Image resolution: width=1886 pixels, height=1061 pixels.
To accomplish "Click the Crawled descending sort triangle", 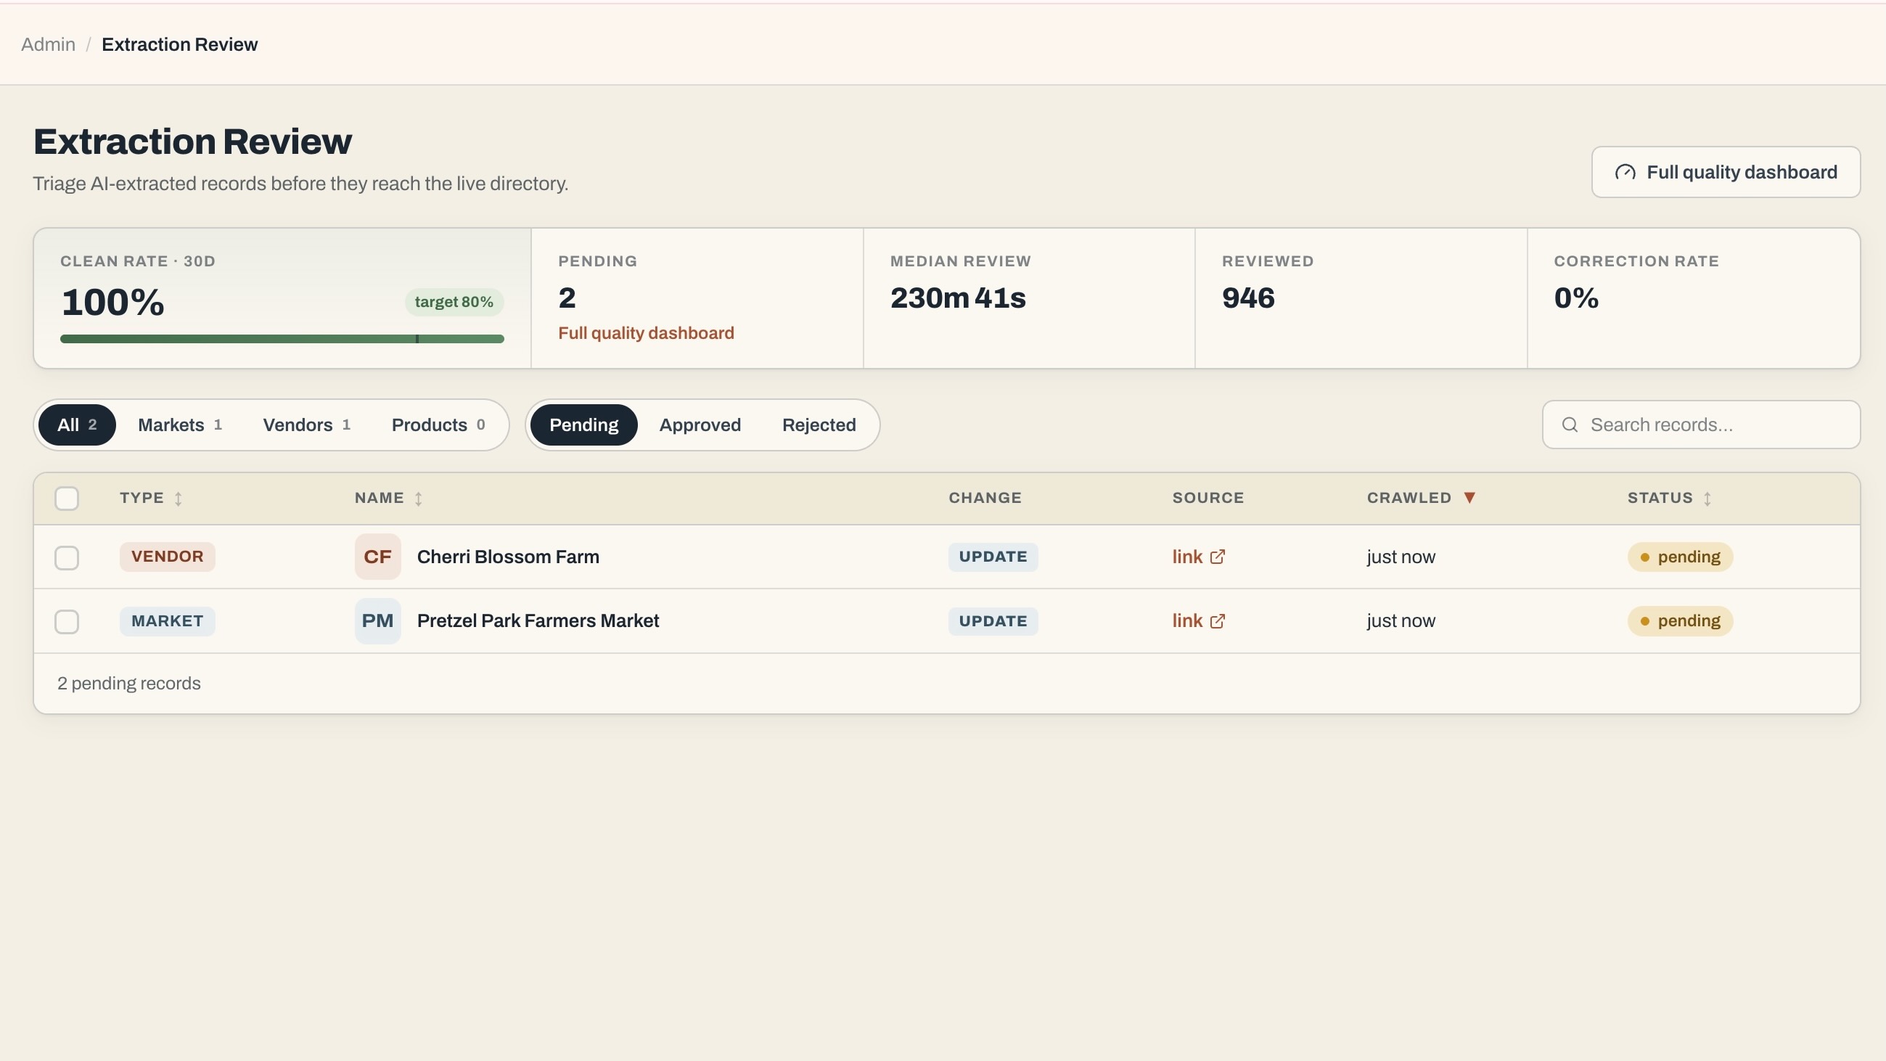I will pyautogui.click(x=1469, y=498).
